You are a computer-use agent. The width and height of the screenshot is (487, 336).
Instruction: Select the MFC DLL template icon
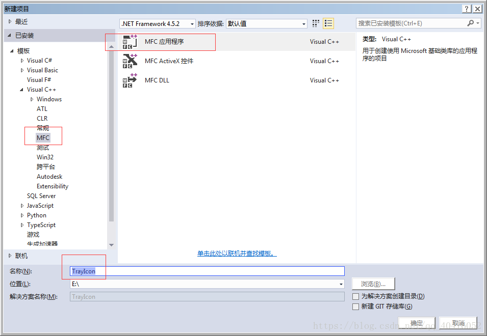point(130,80)
